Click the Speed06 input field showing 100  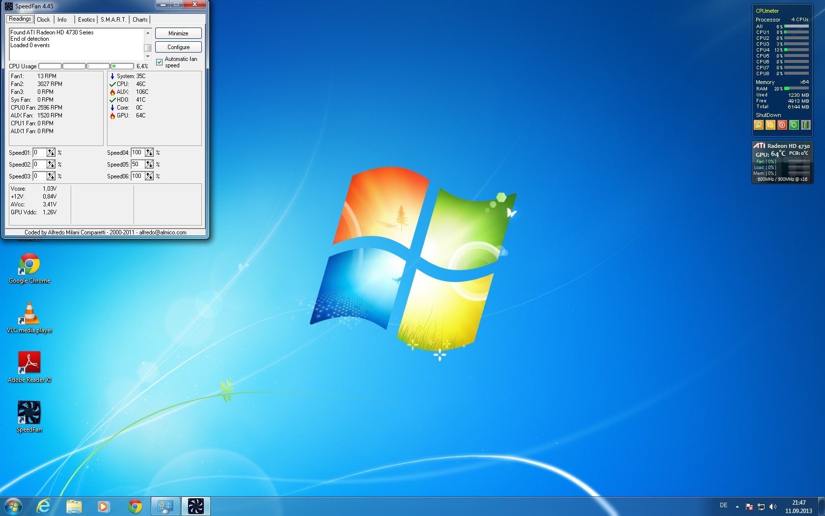[x=138, y=176]
